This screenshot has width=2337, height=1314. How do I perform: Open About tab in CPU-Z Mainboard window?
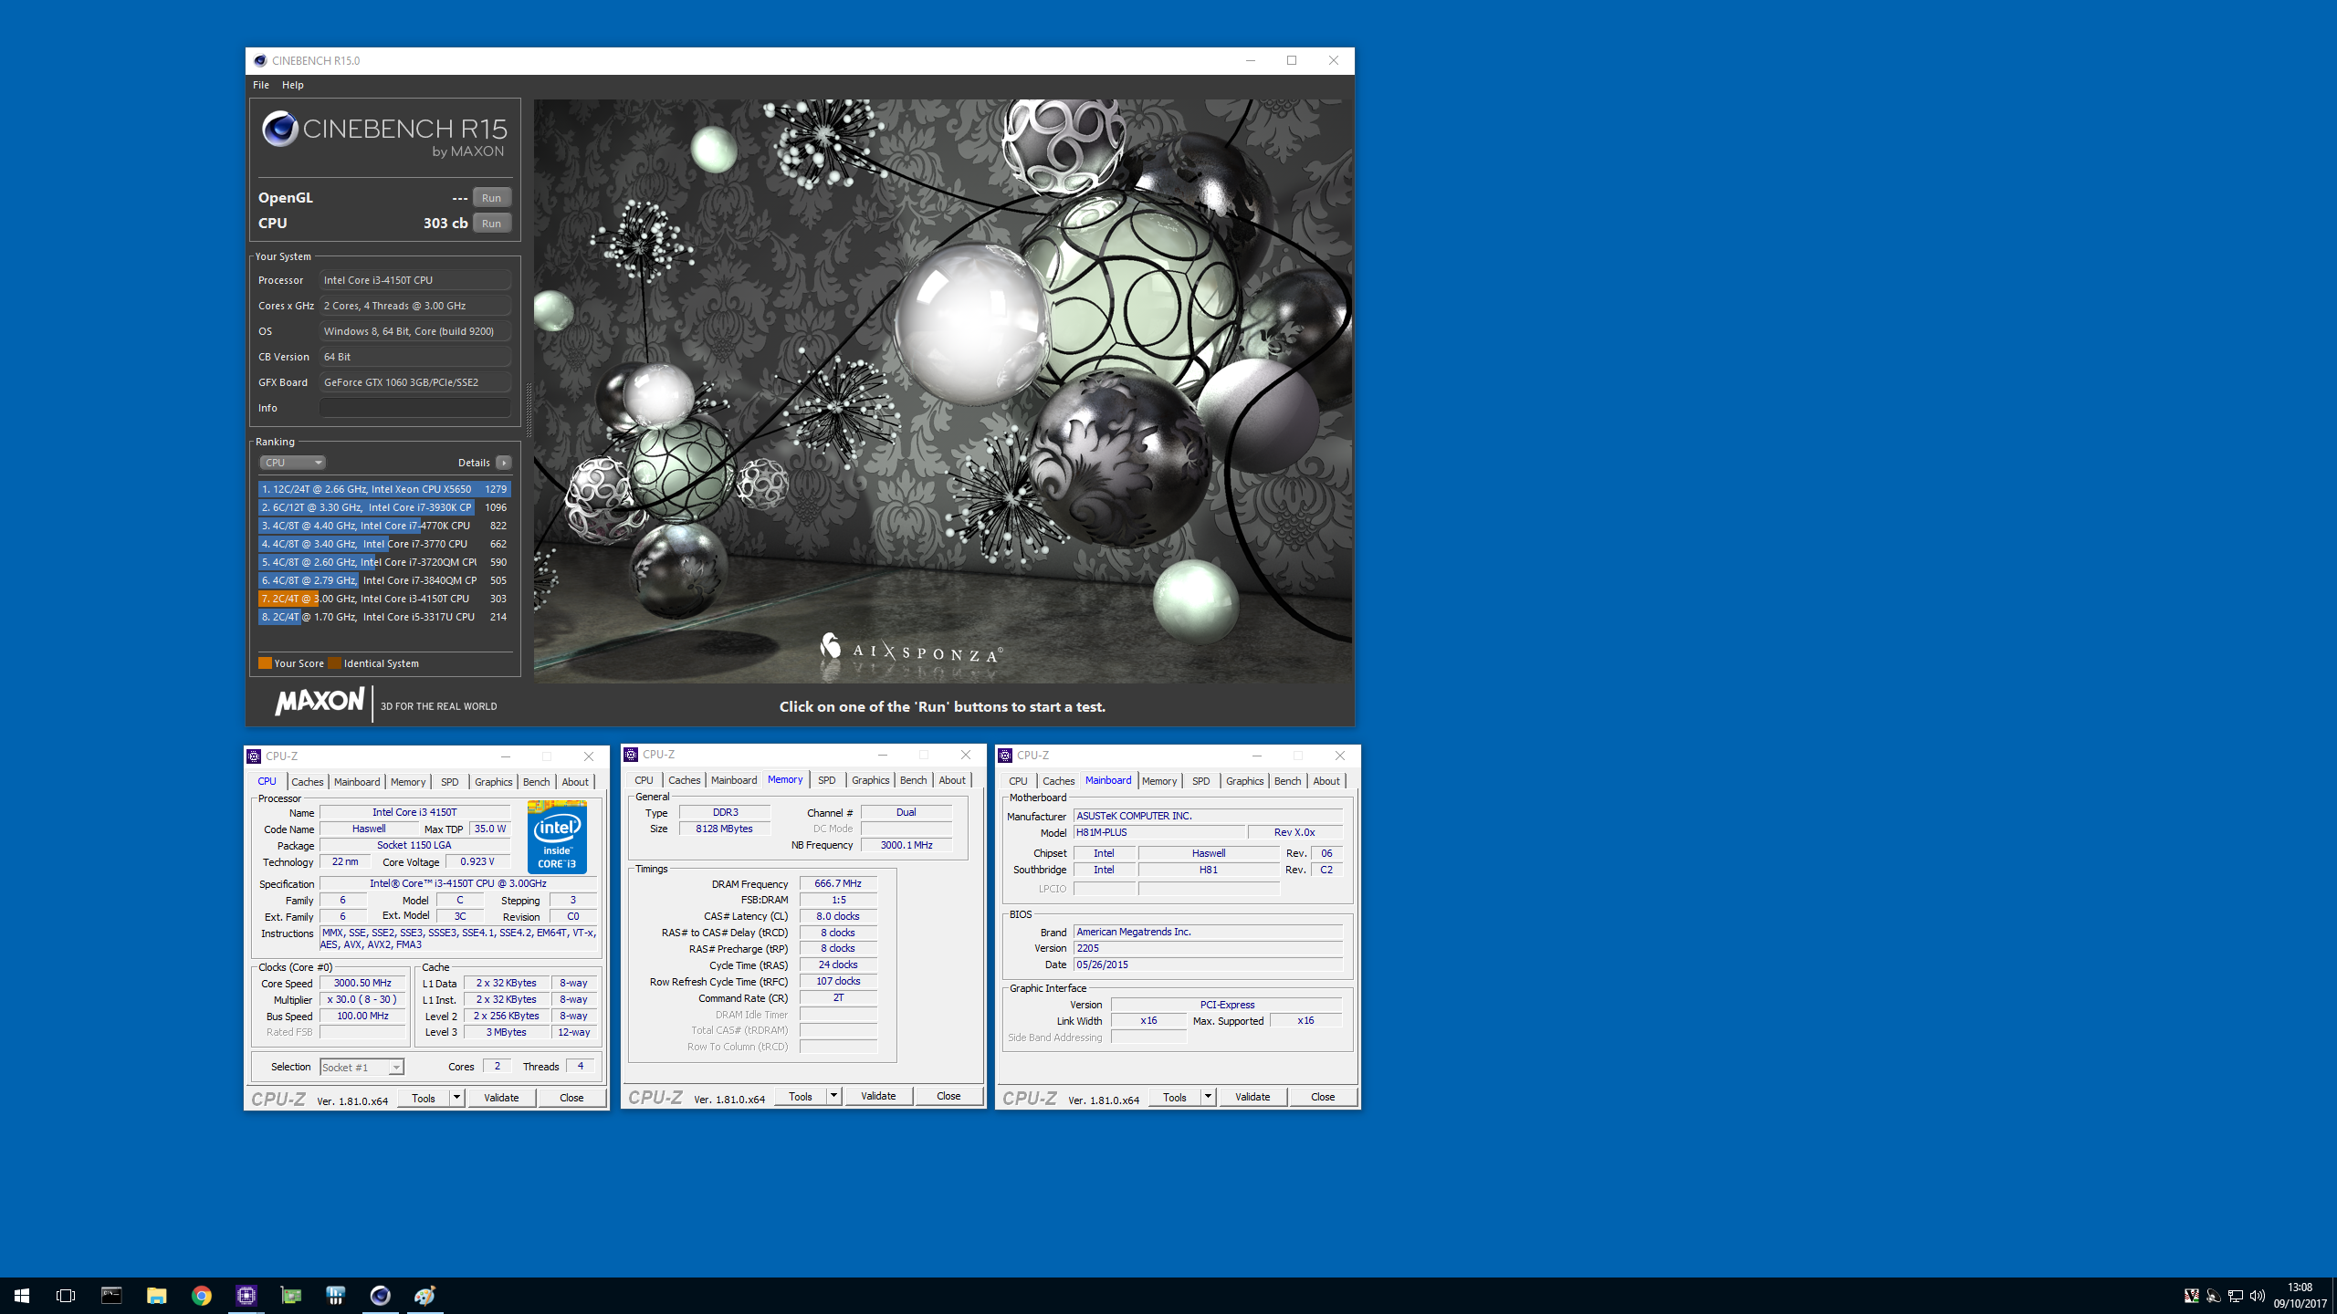click(x=1326, y=781)
